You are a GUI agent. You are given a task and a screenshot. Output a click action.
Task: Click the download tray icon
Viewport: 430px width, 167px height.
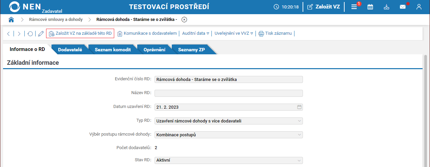coord(387,7)
